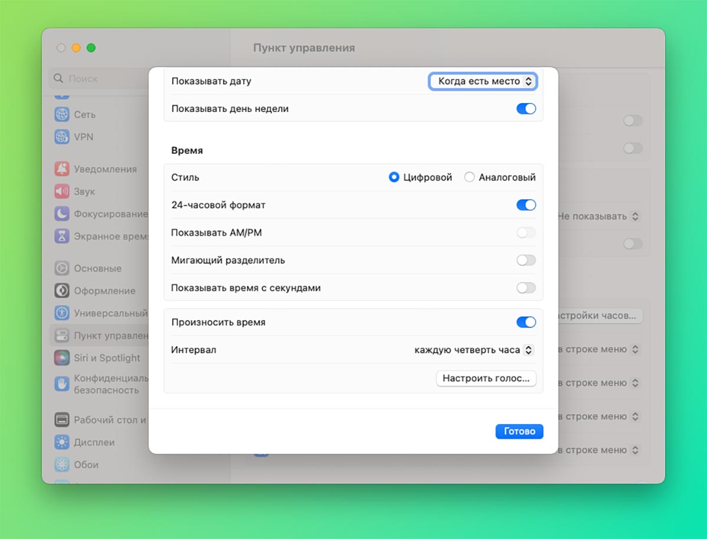
Task: Select the Displays (Дисплеи) sun icon
Action: 62,442
